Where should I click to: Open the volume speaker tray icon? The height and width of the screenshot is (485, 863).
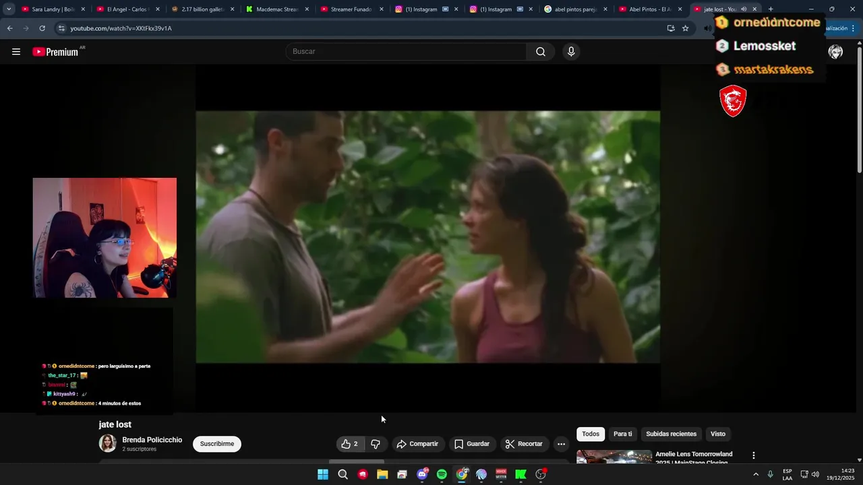(815, 474)
